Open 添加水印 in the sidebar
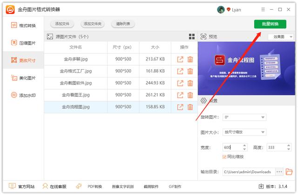Viewport: 298px width, 195px height. (x=23, y=95)
